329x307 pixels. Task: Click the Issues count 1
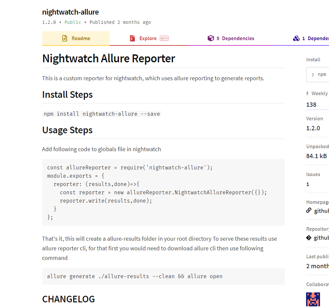click(308, 184)
